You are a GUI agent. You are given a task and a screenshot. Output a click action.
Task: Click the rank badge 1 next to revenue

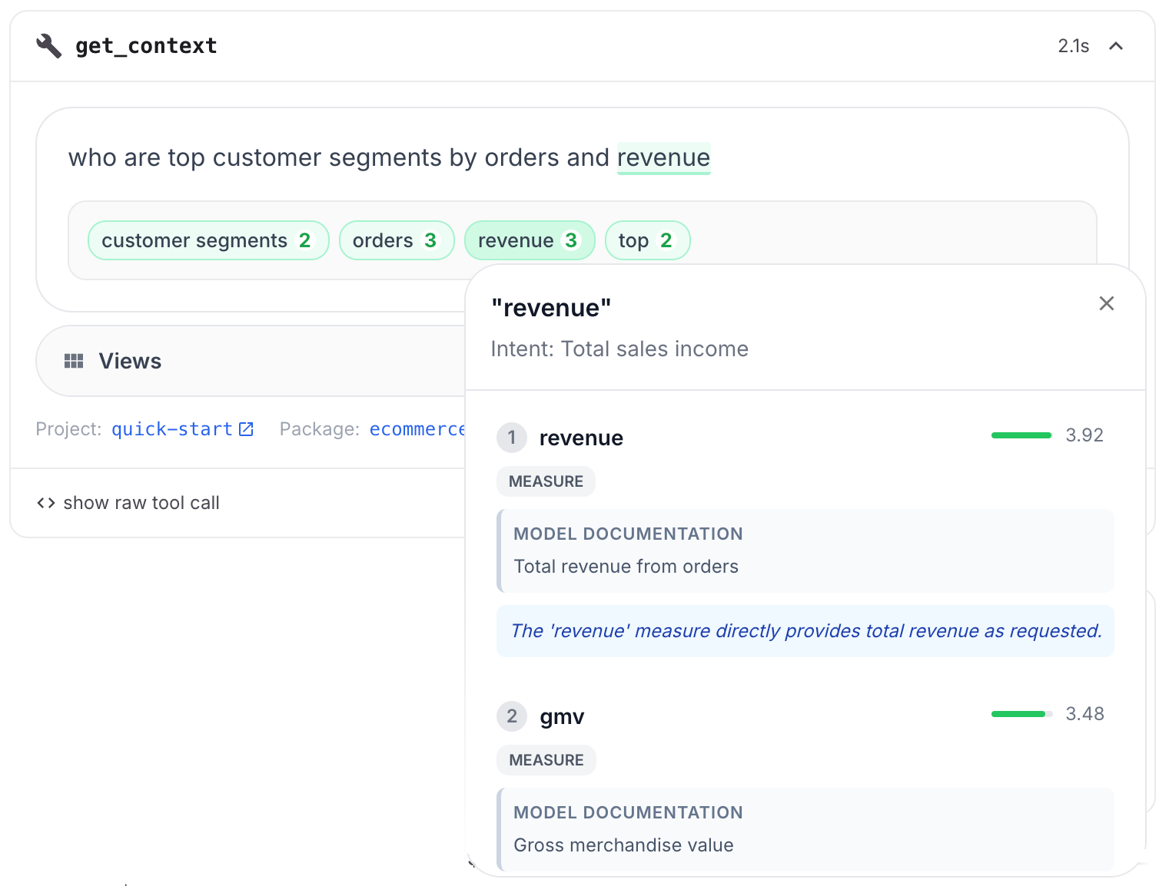click(x=511, y=438)
